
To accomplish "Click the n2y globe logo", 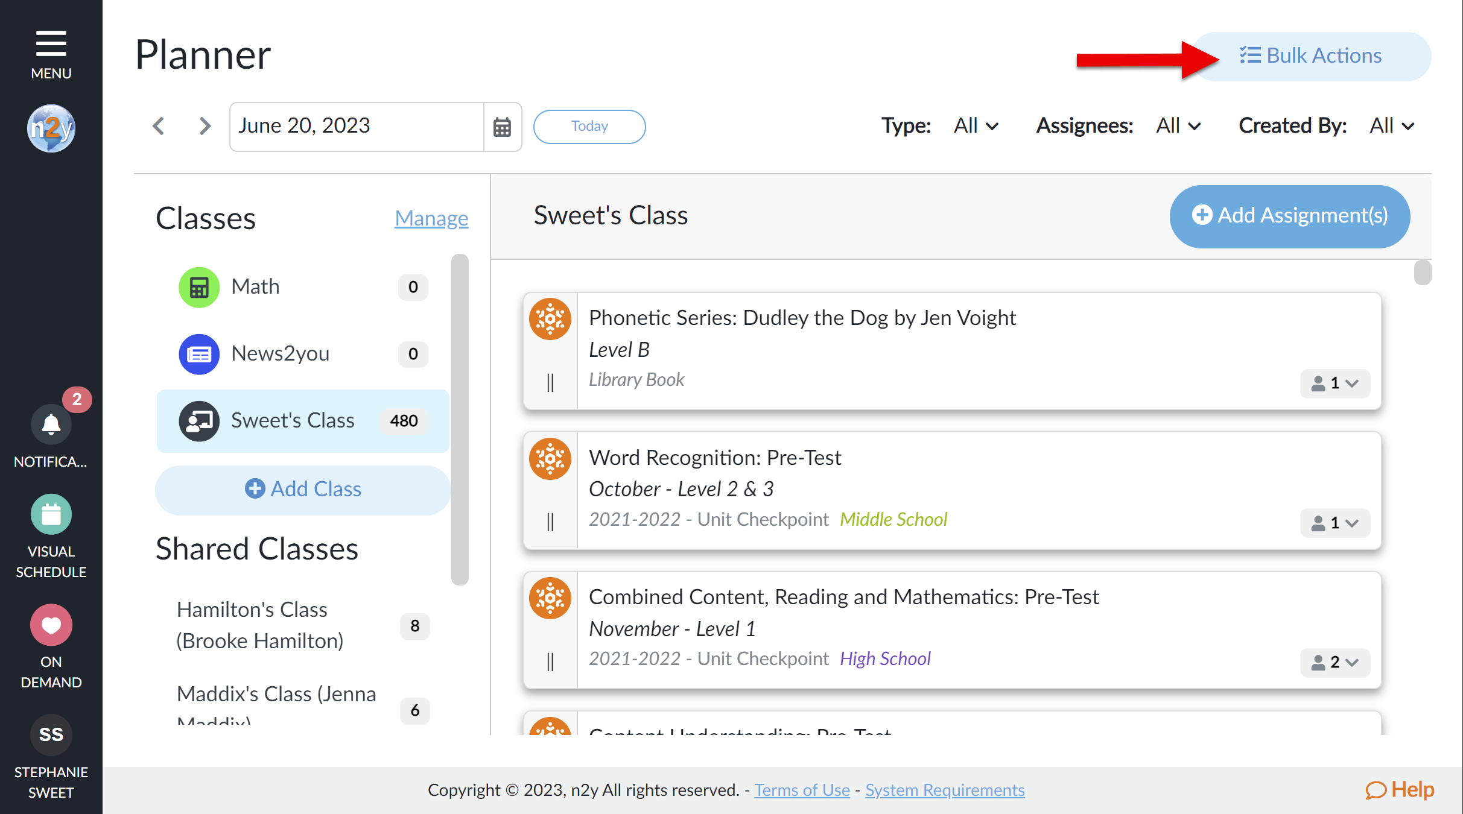I will tap(51, 128).
